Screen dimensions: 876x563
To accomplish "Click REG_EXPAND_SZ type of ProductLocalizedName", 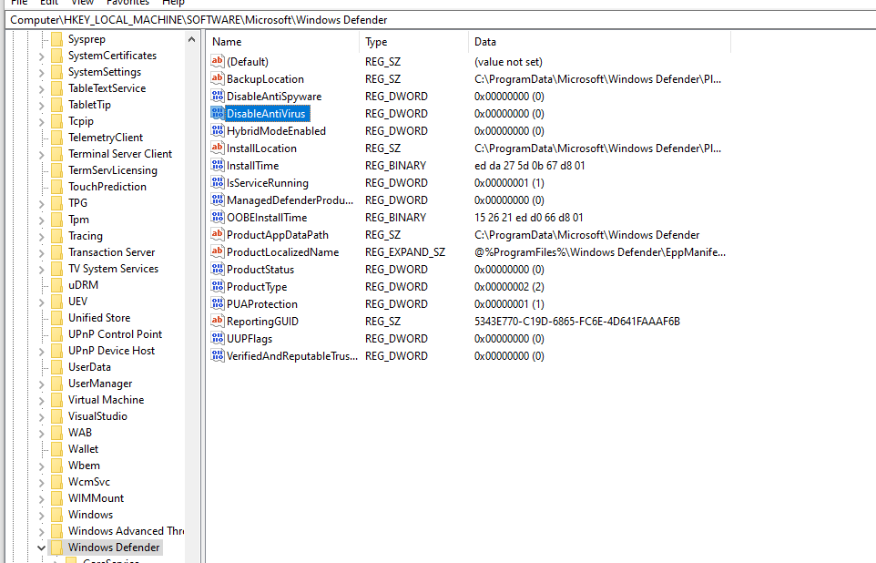I will click(405, 252).
